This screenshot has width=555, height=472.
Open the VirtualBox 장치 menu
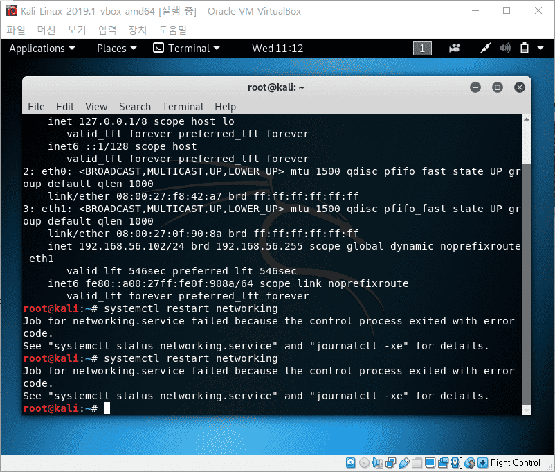click(137, 30)
